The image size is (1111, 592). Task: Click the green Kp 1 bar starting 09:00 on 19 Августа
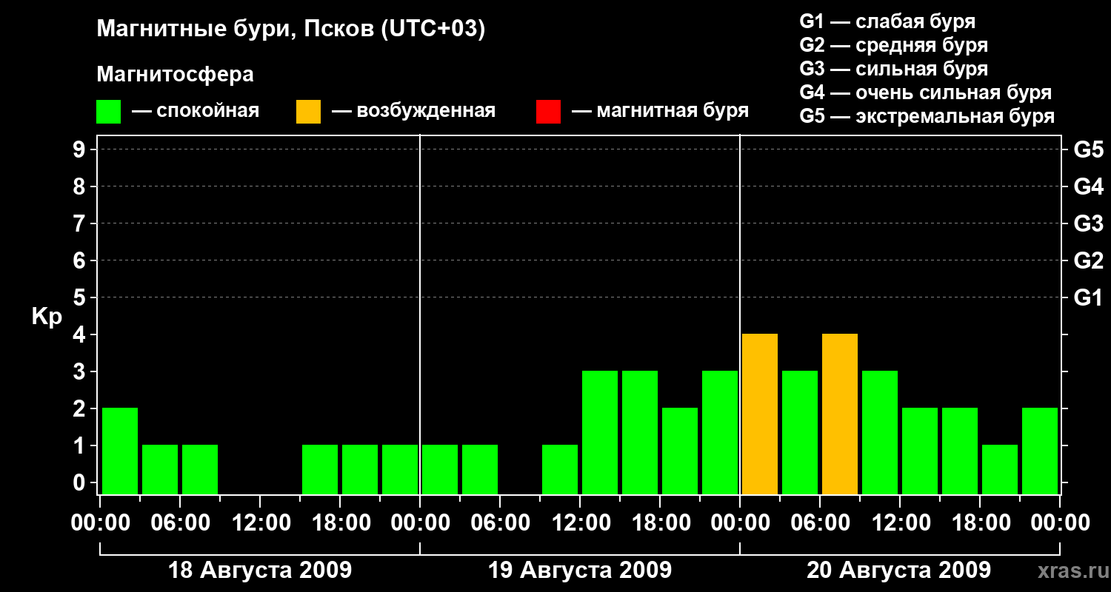(x=560, y=469)
